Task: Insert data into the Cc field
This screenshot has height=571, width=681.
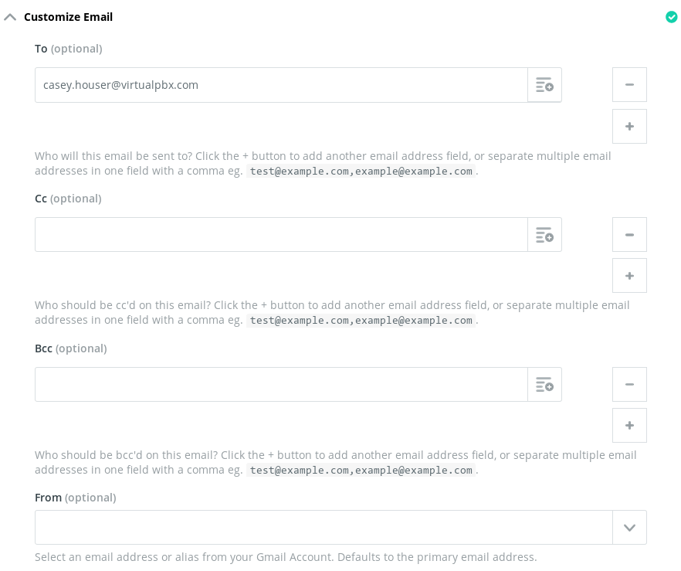Action: (544, 234)
